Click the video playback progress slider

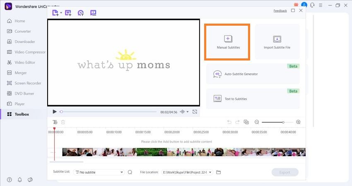coord(108,112)
